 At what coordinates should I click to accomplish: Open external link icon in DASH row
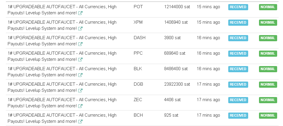(x=80, y=44)
